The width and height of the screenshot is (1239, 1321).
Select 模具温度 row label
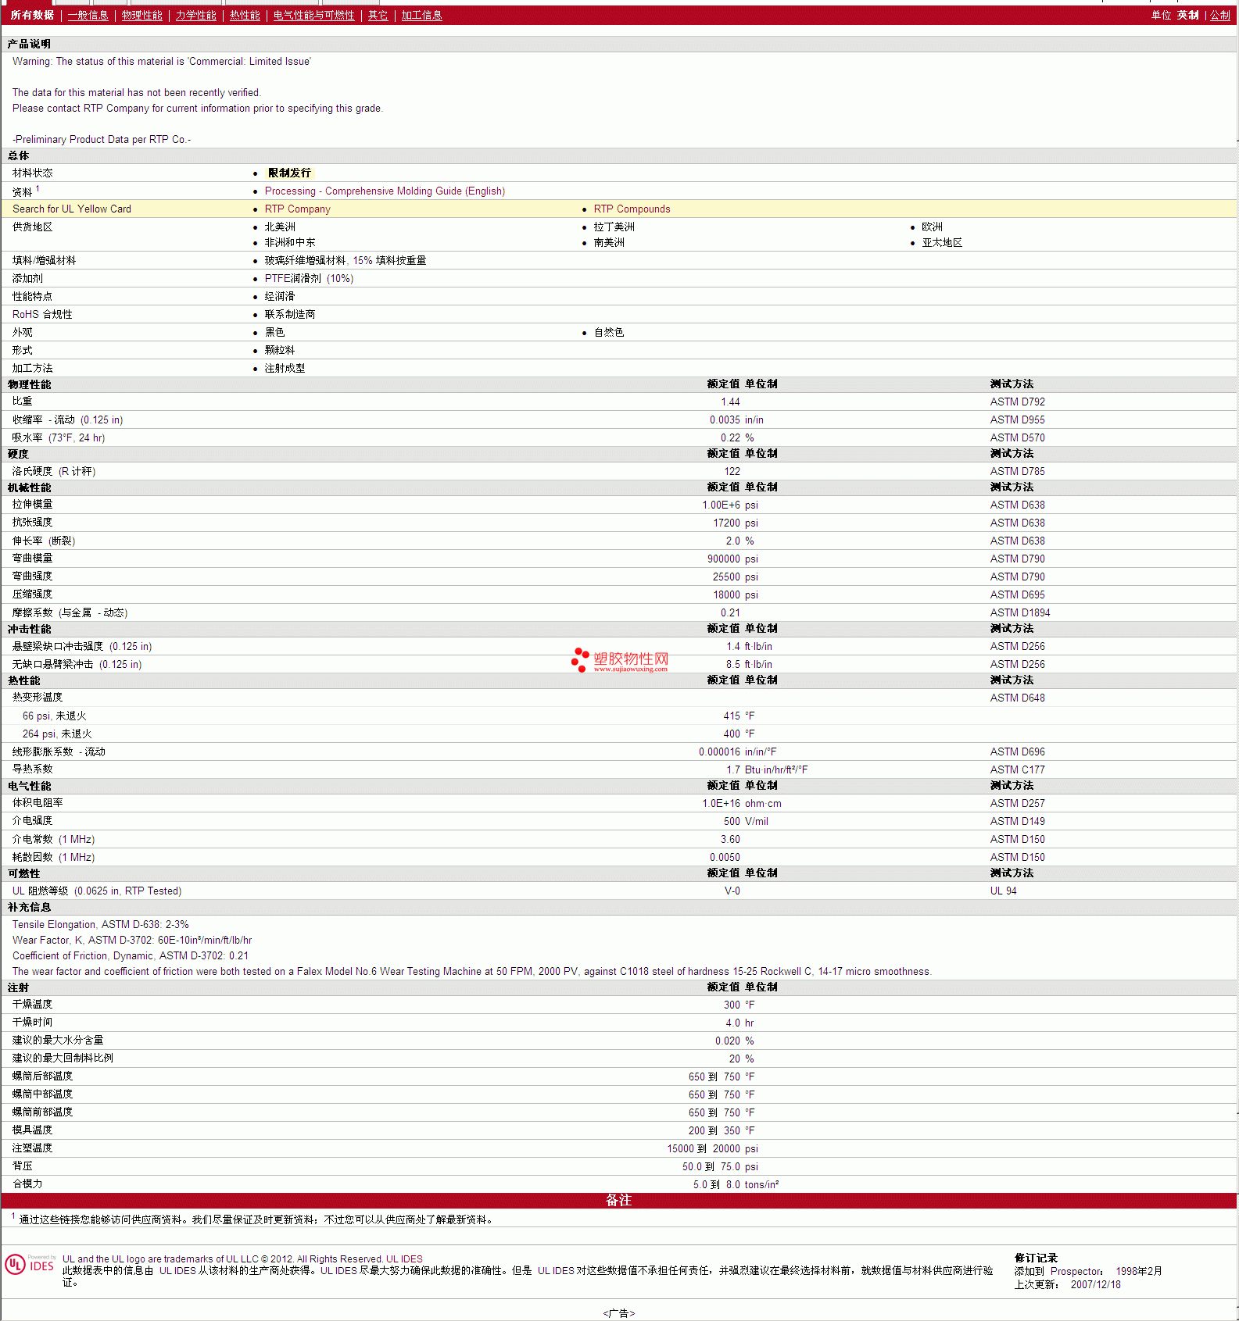tap(32, 1130)
